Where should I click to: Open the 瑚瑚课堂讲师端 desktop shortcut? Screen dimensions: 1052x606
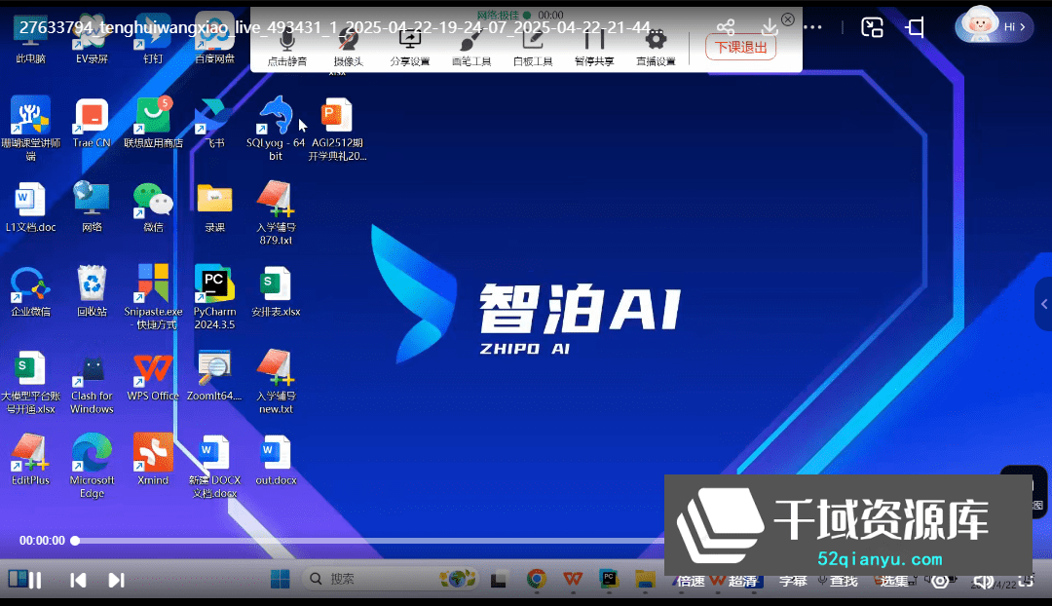[30, 129]
